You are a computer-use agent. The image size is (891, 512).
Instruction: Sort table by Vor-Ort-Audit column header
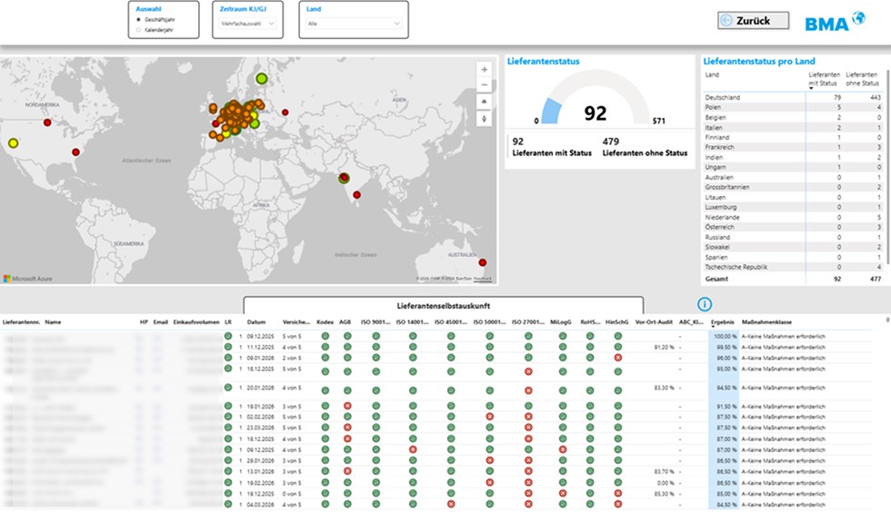(654, 322)
